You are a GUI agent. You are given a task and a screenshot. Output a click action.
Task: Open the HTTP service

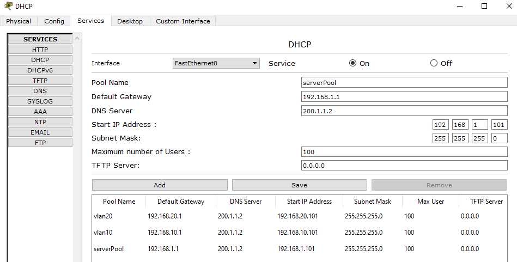[40, 50]
